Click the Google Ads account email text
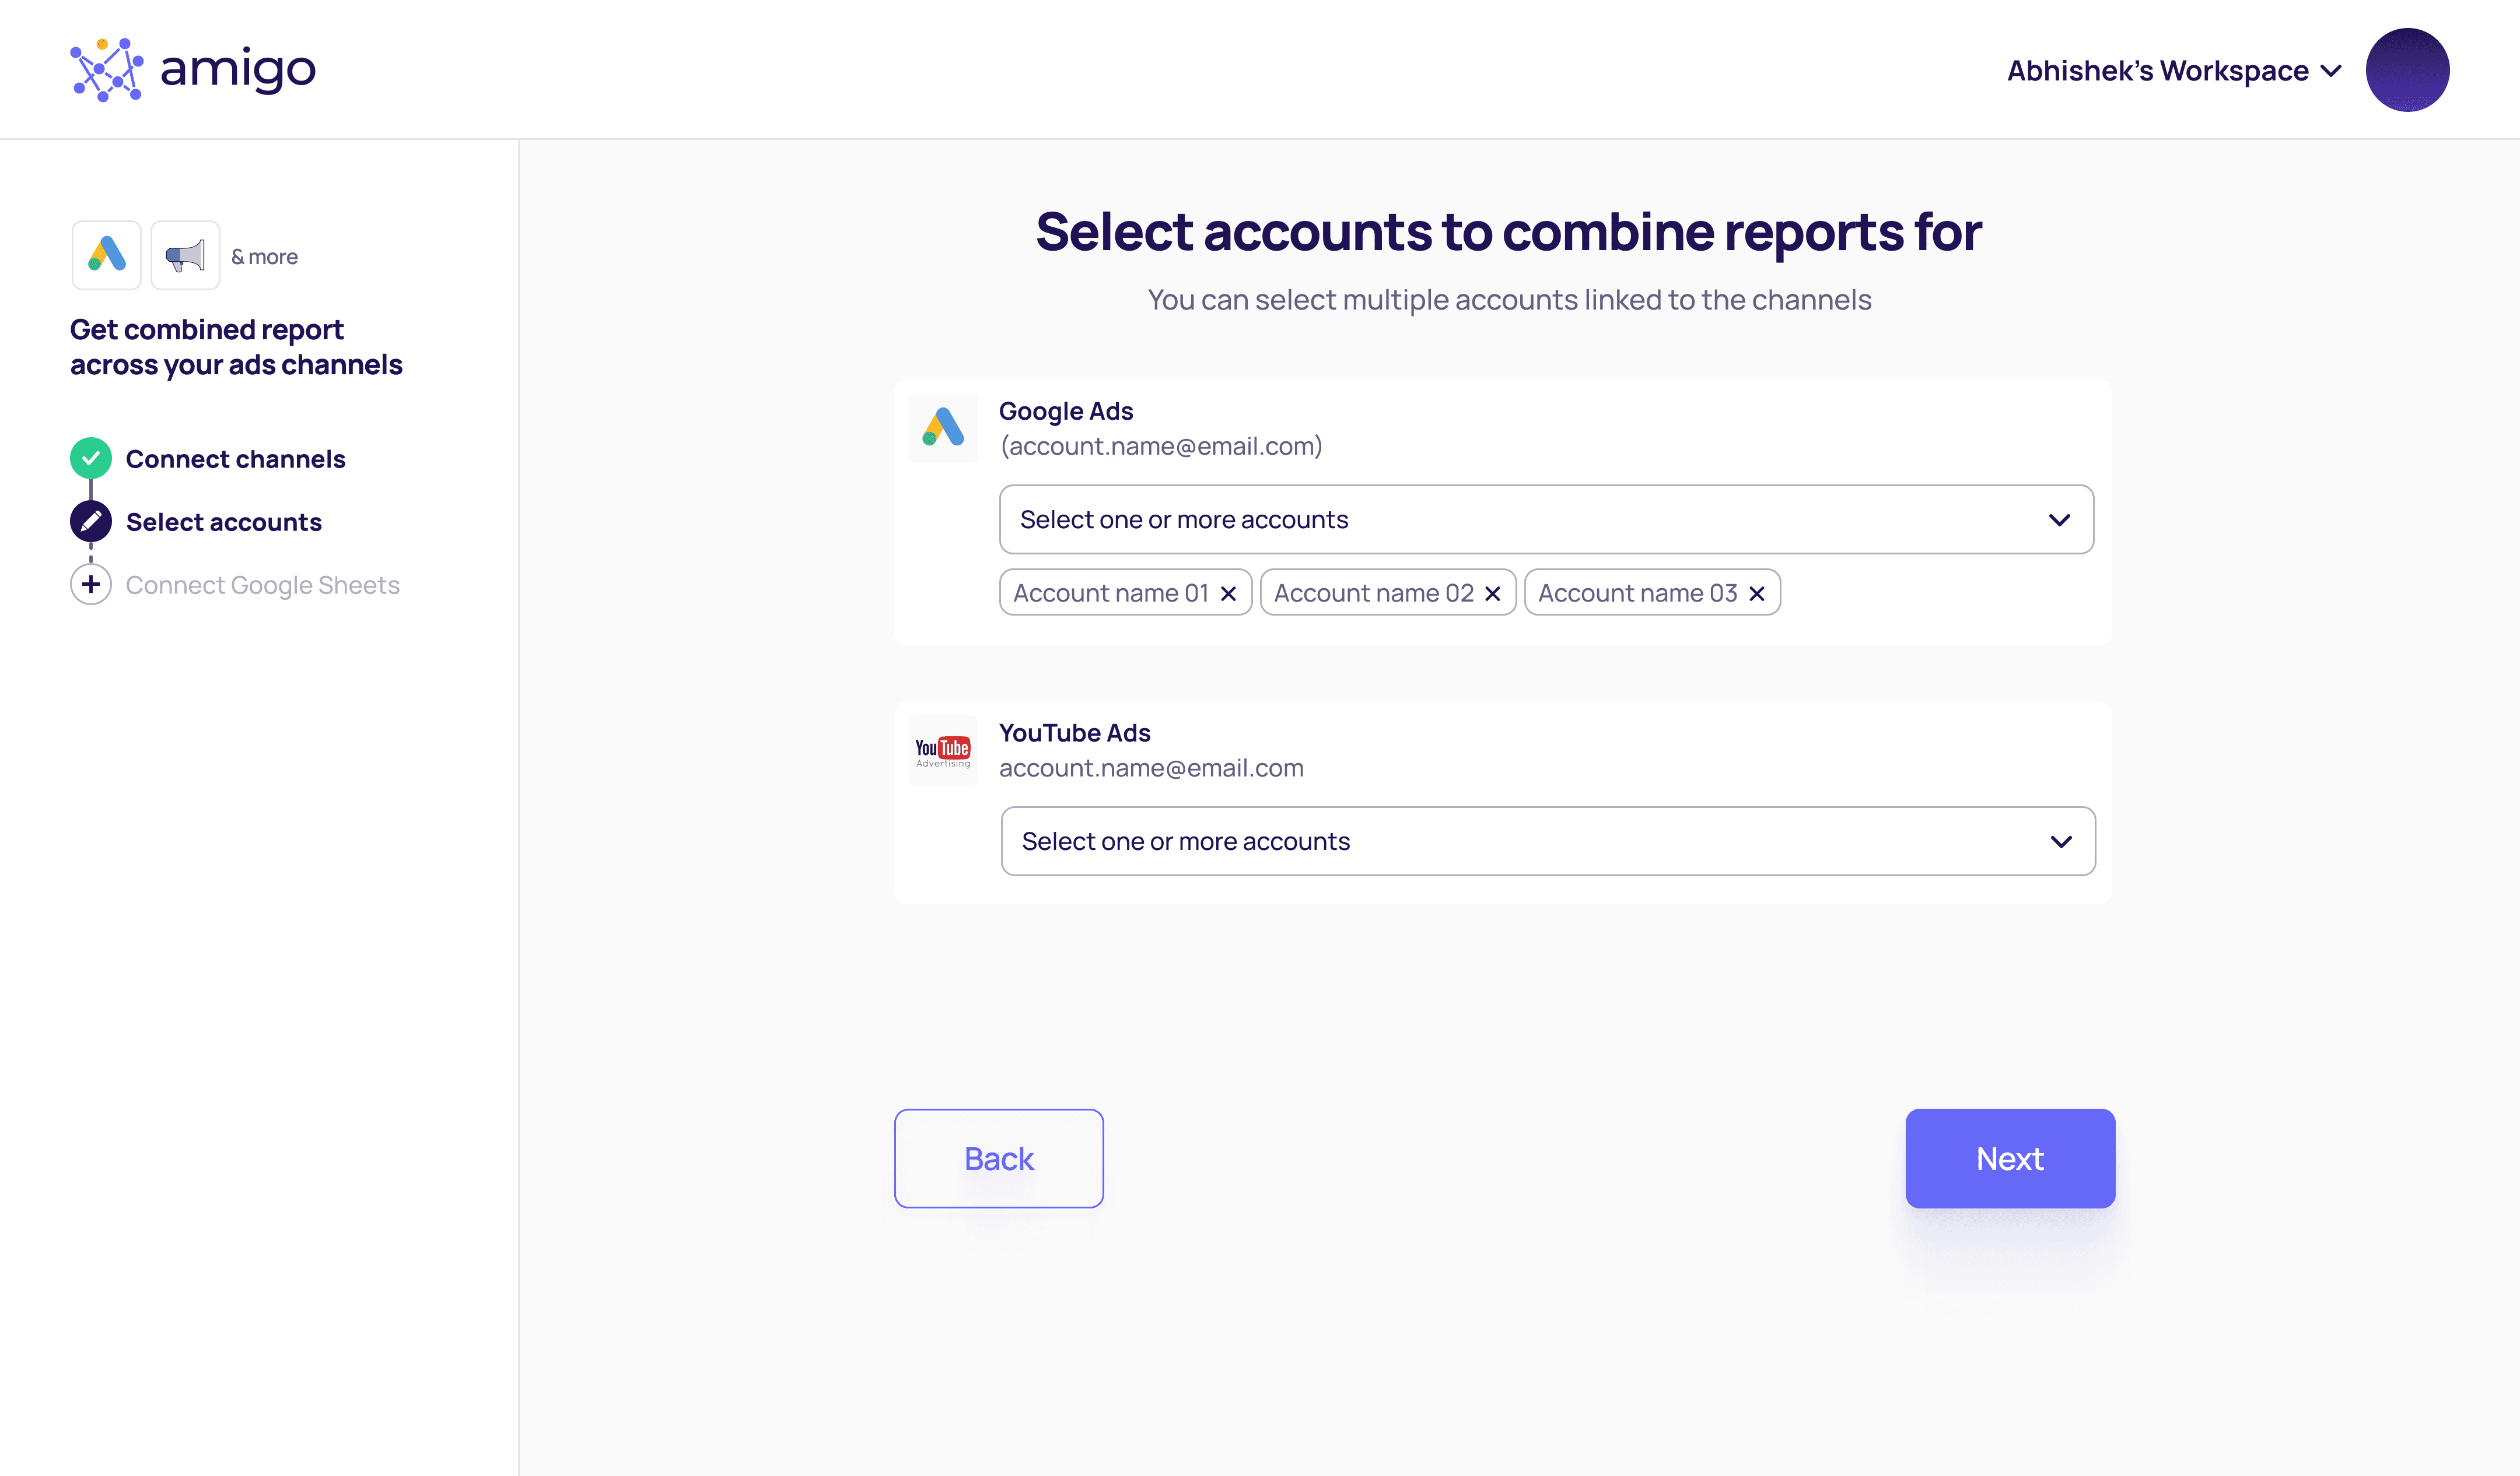 pos(1161,446)
